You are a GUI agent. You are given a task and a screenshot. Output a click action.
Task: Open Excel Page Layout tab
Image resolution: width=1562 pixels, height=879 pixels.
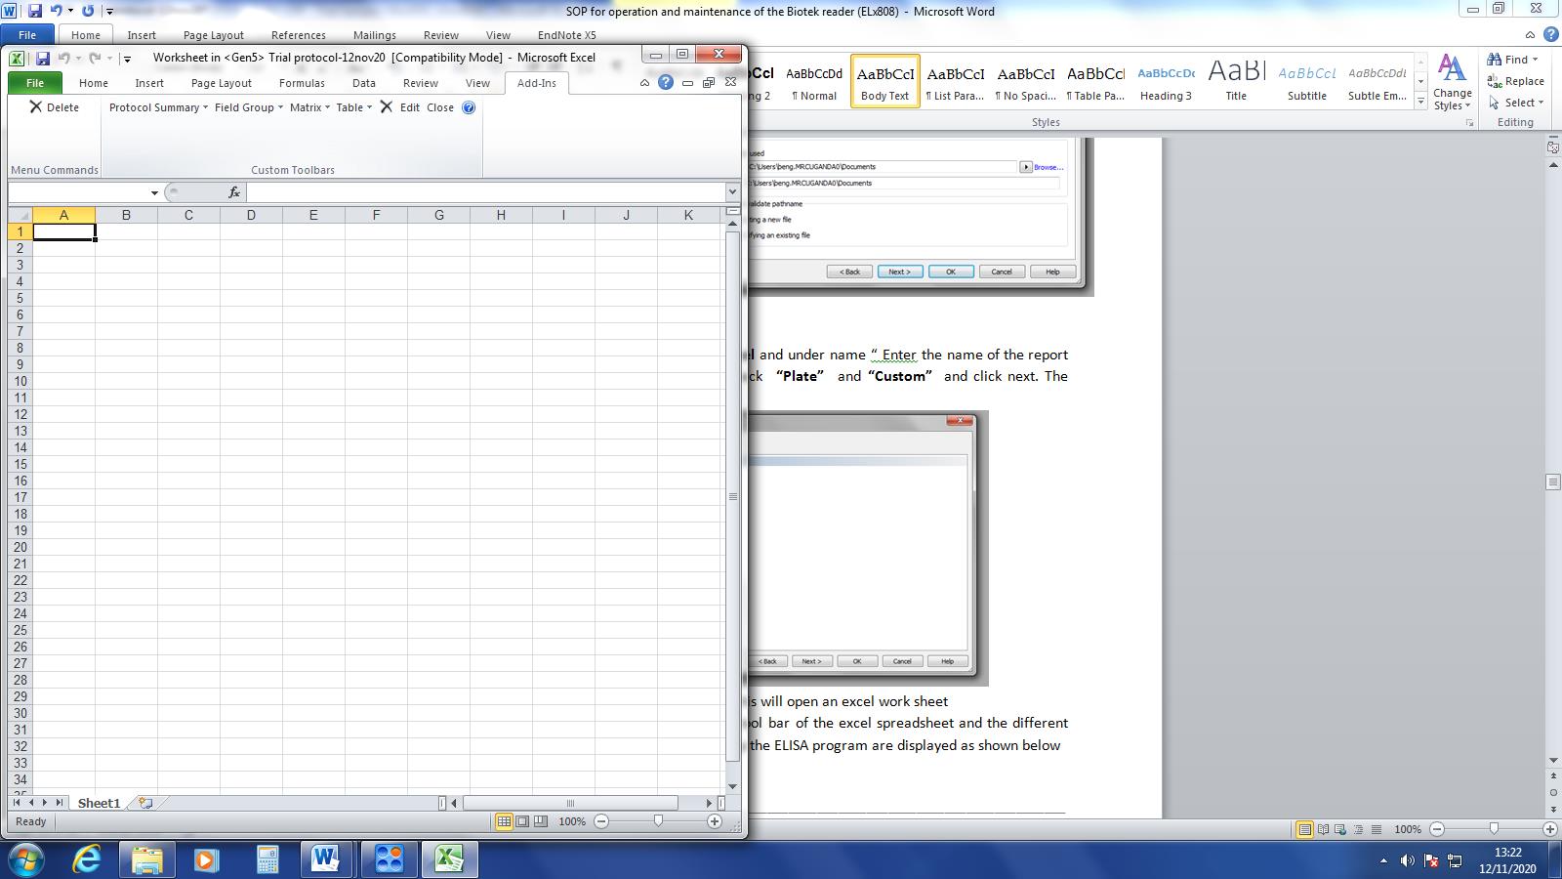point(222,83)
